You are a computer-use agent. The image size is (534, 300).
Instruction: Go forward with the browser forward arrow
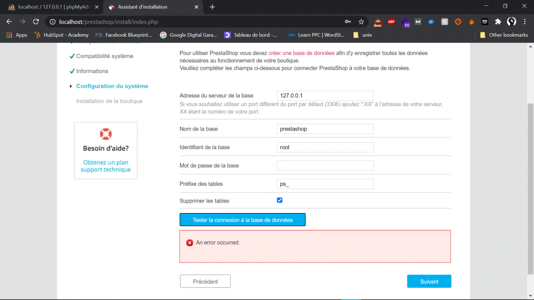point(22,22)
